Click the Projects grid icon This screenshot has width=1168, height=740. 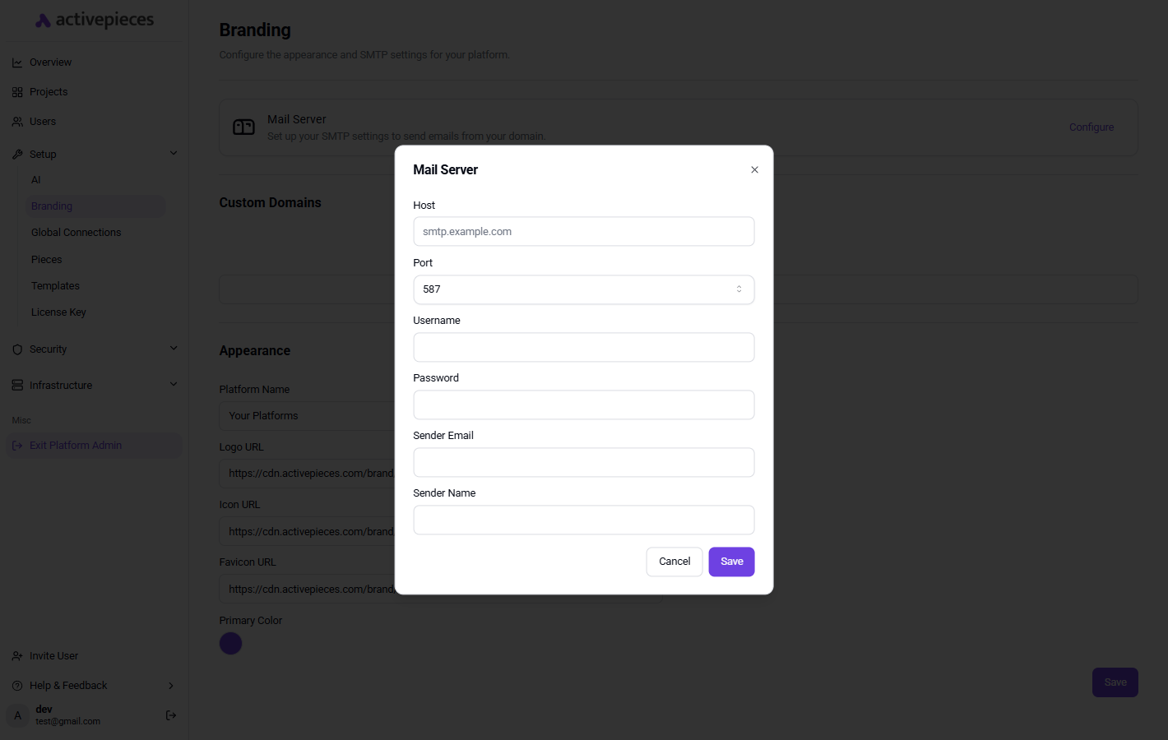[x=17, y=92]
